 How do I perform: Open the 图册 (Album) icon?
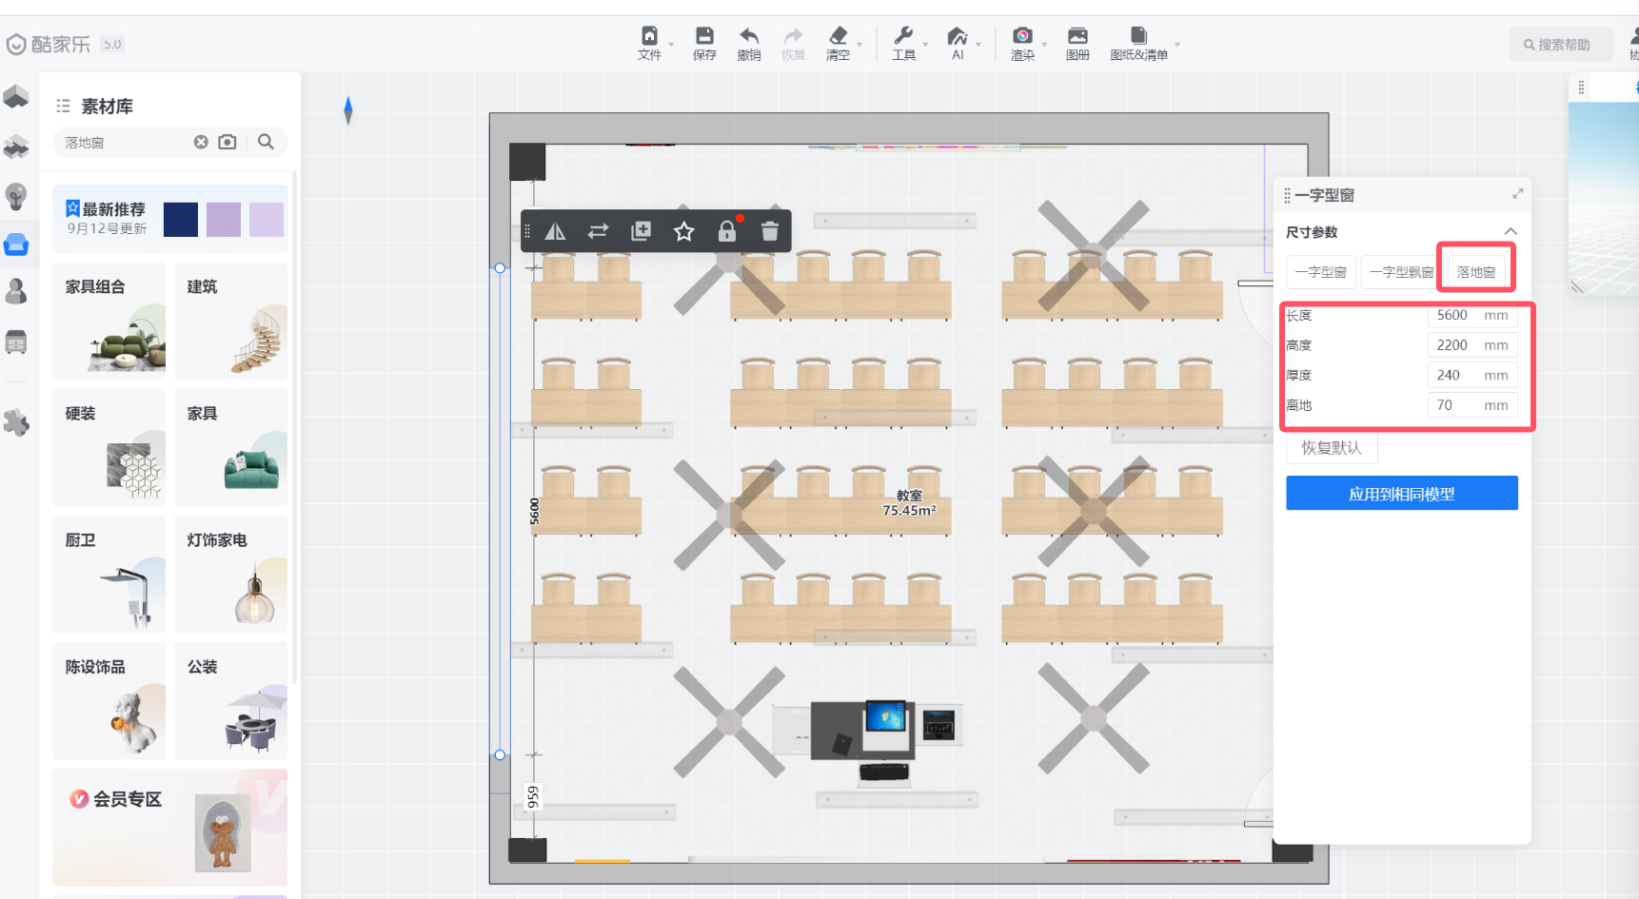click(x=1077, y=36)
